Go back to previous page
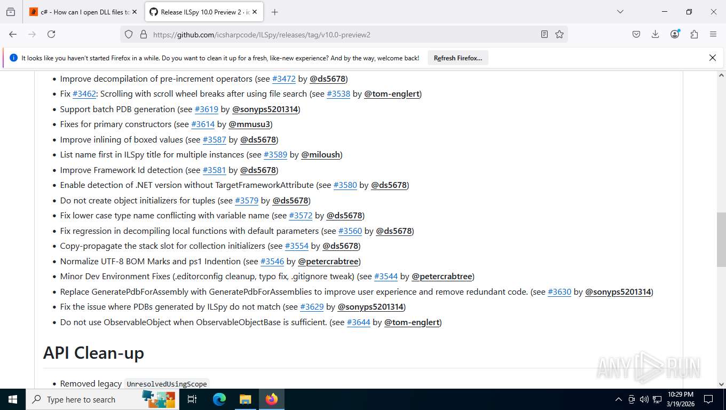726x410 pixels. click(13, 34)
